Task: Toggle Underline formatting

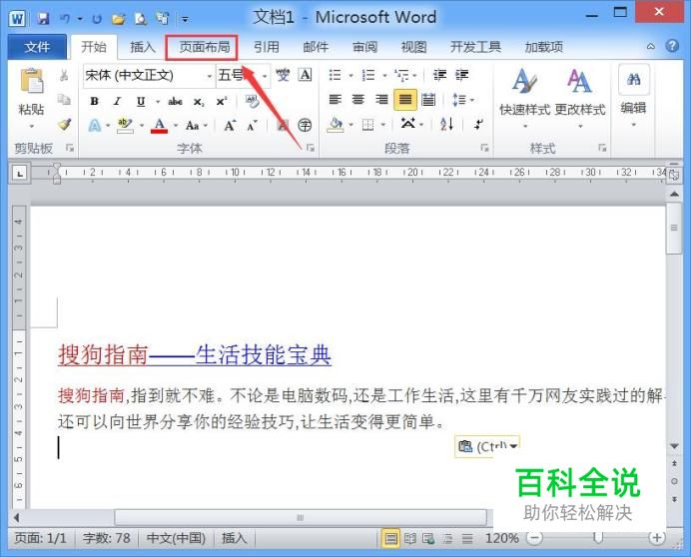Action: click(141, 102)
